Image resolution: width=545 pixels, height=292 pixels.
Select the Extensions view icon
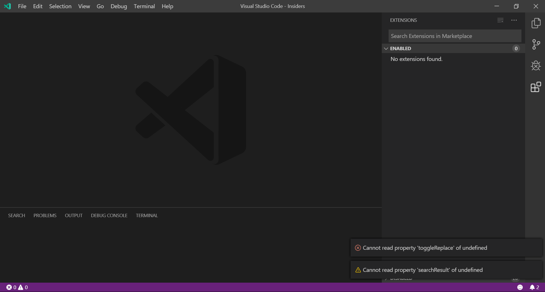pos(536,87)
